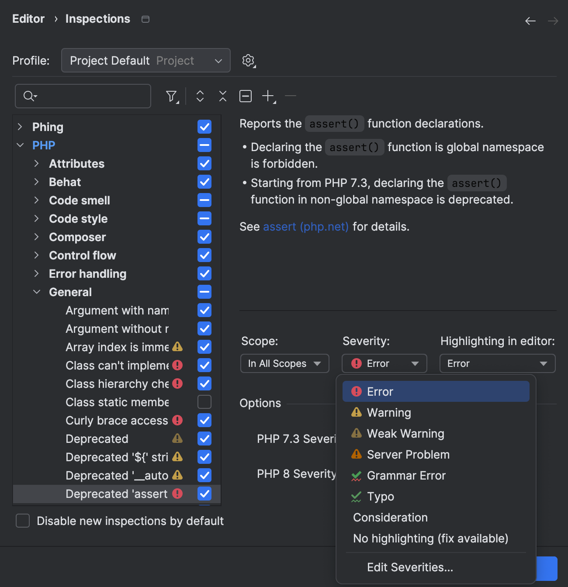Open the assert (php.net) link
This screenshot has width=568, height=587.
point(306,227)
